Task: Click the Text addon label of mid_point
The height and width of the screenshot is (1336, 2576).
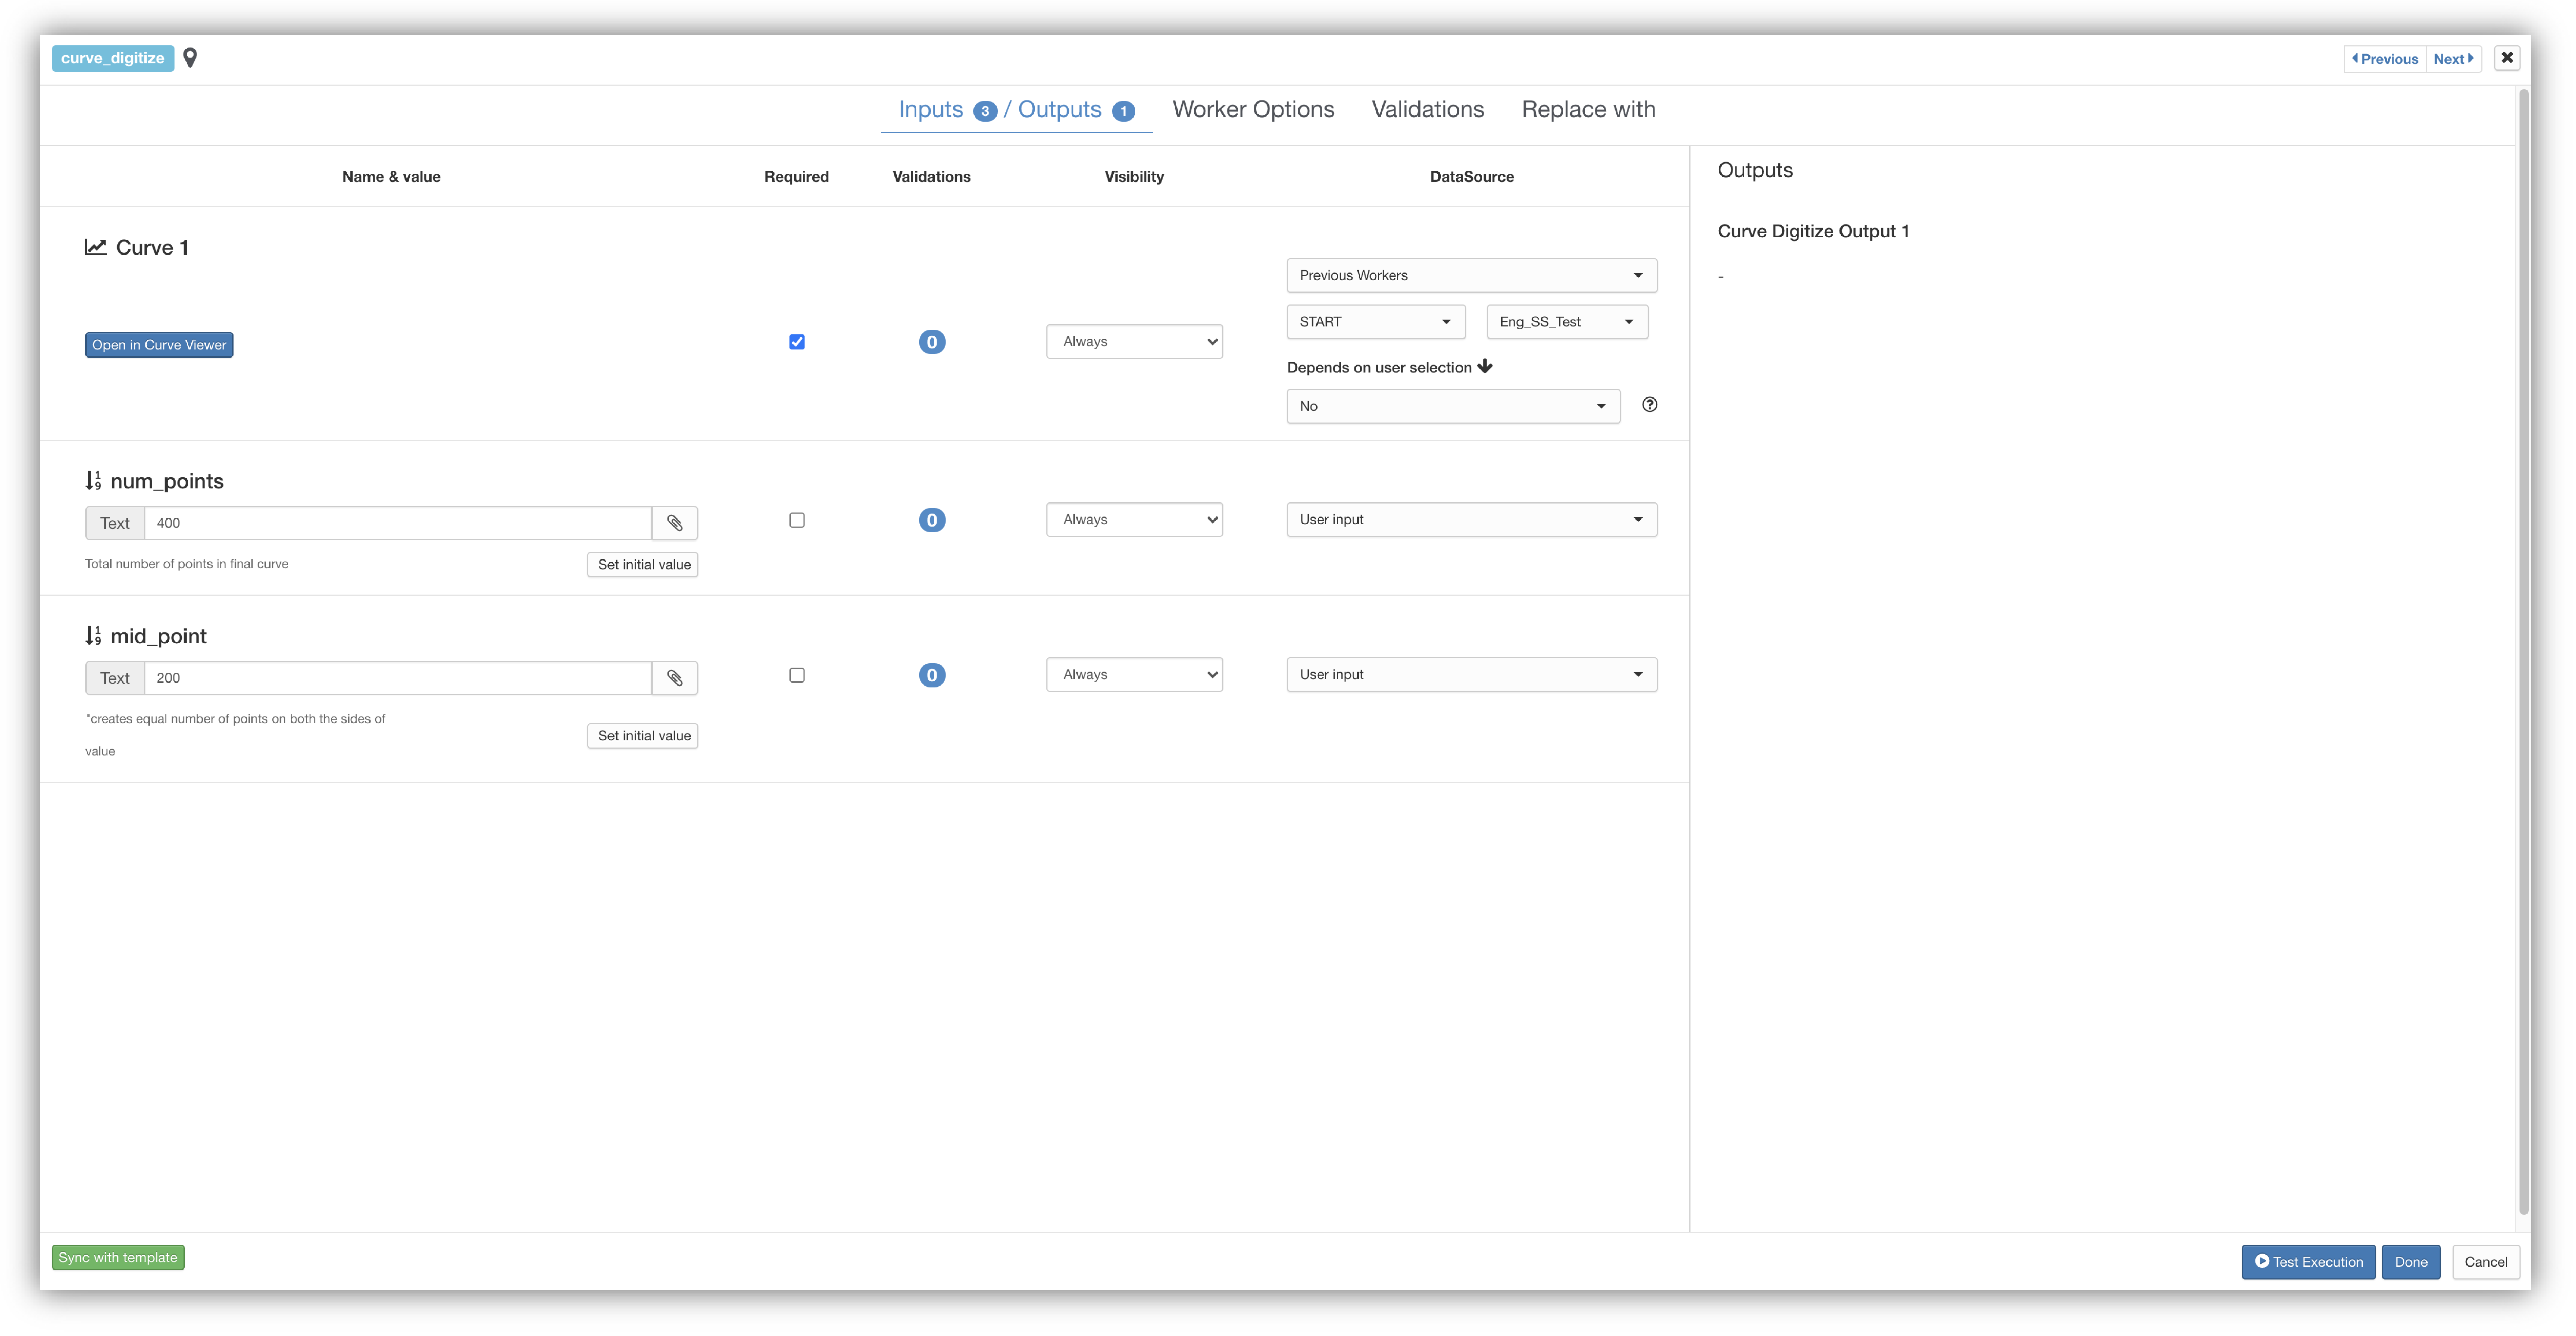Action: 115,678
